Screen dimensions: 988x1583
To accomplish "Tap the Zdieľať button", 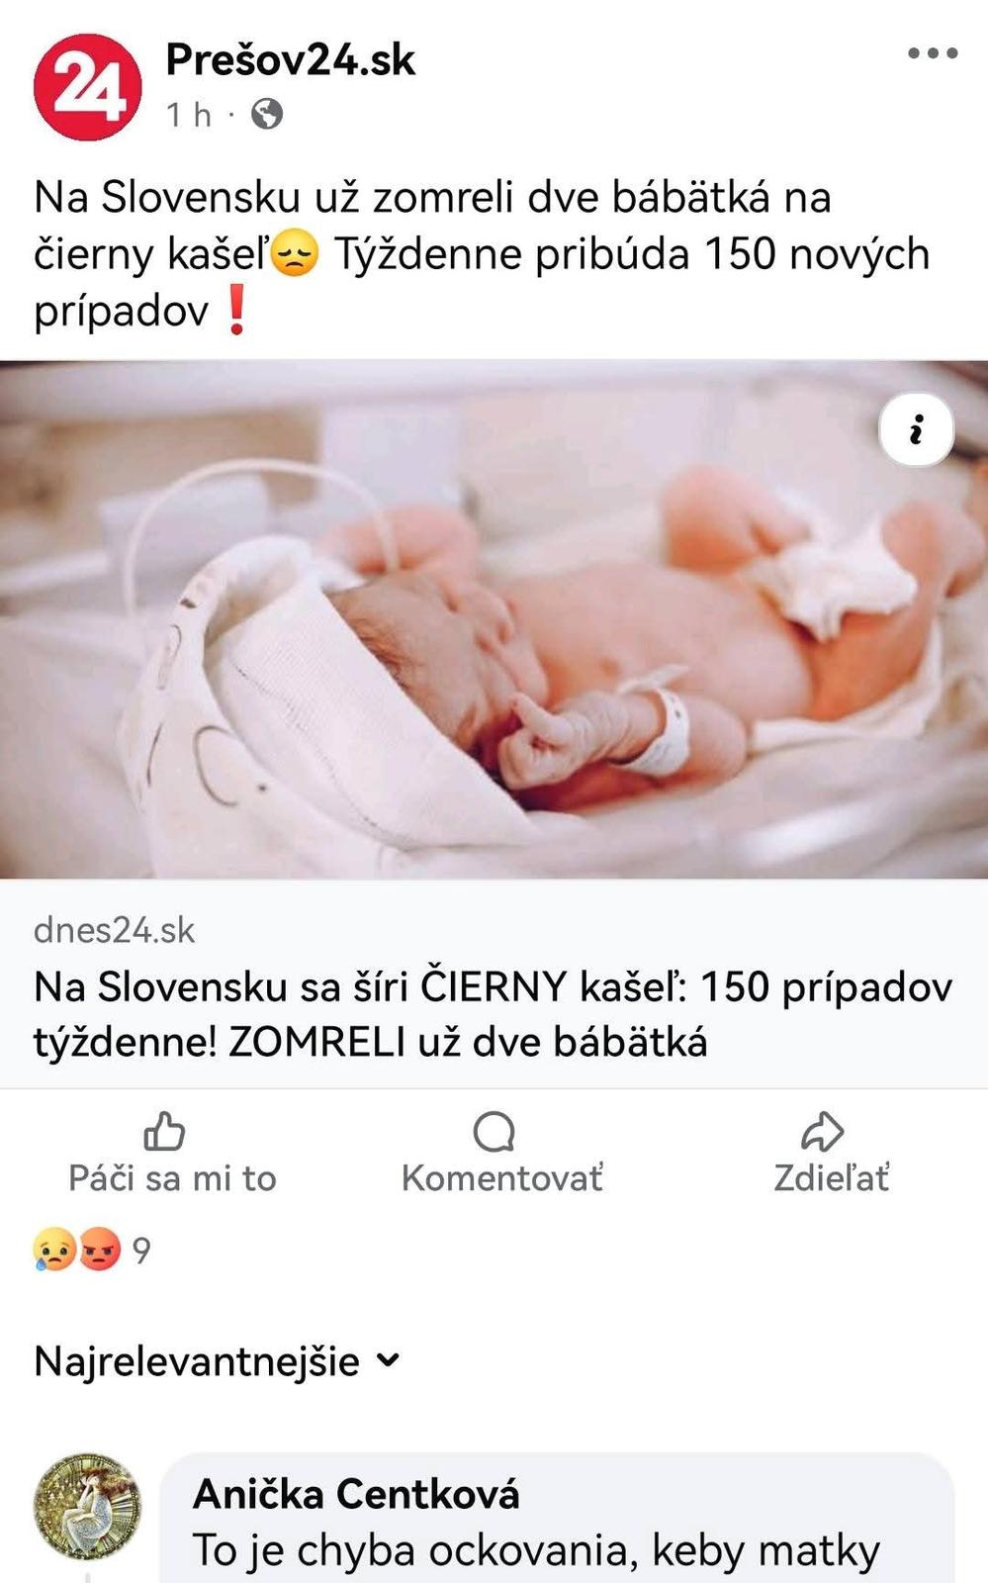I will pos(831,1154).
